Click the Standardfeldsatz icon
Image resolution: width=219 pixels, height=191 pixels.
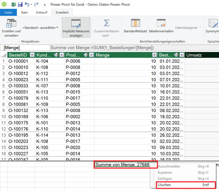(x=135, y=24)
